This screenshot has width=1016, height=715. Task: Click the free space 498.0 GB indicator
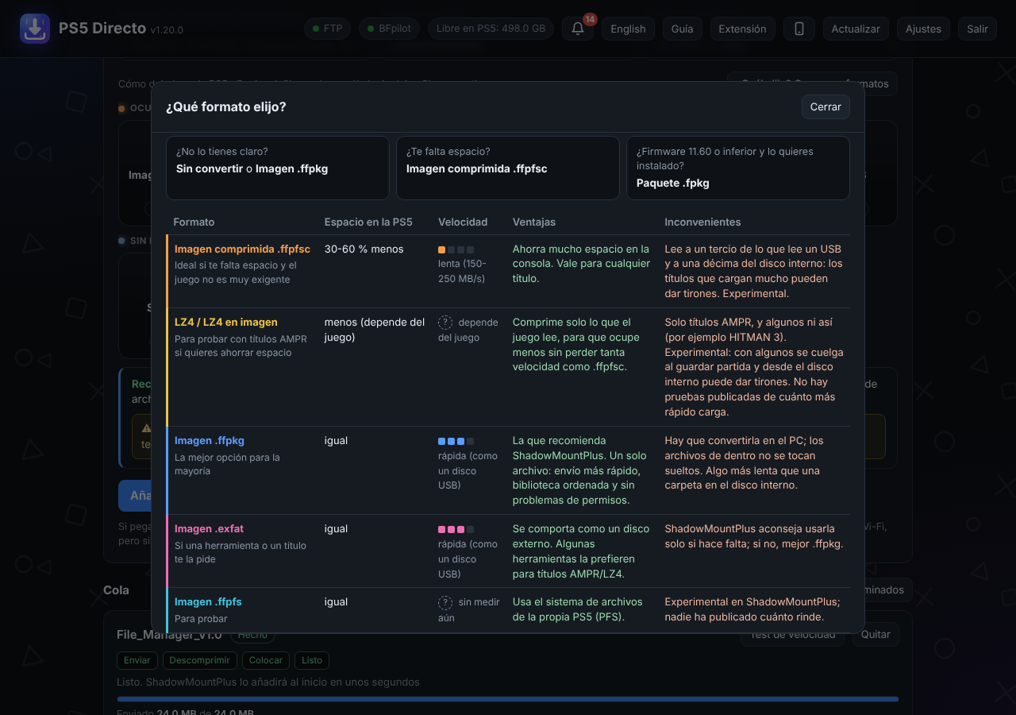pyautogui.click(x=491, y=29)
